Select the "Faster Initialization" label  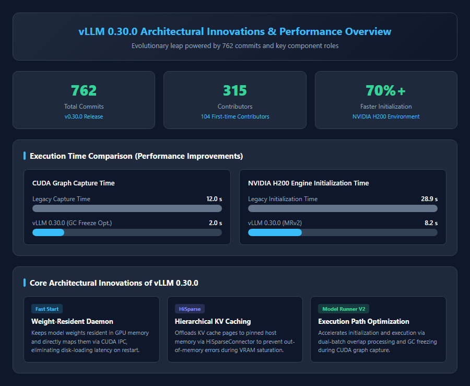(x=386, y=107)
